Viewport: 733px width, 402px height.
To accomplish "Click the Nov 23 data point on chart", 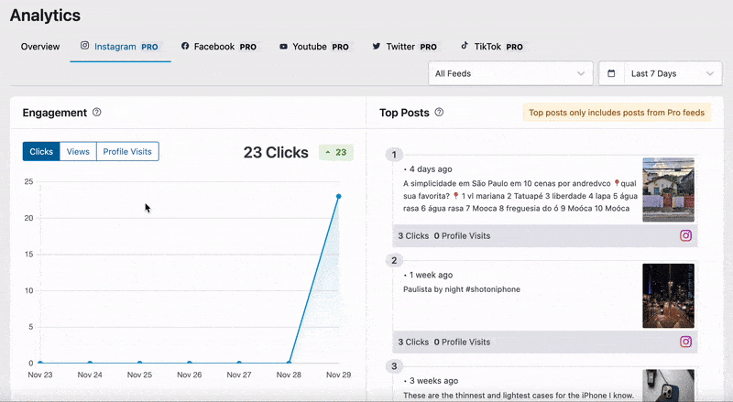I will [x=40, y=363].
